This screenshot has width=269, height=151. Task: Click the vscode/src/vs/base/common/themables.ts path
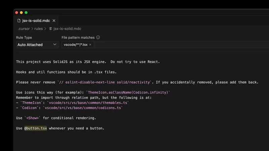(88, 103)
